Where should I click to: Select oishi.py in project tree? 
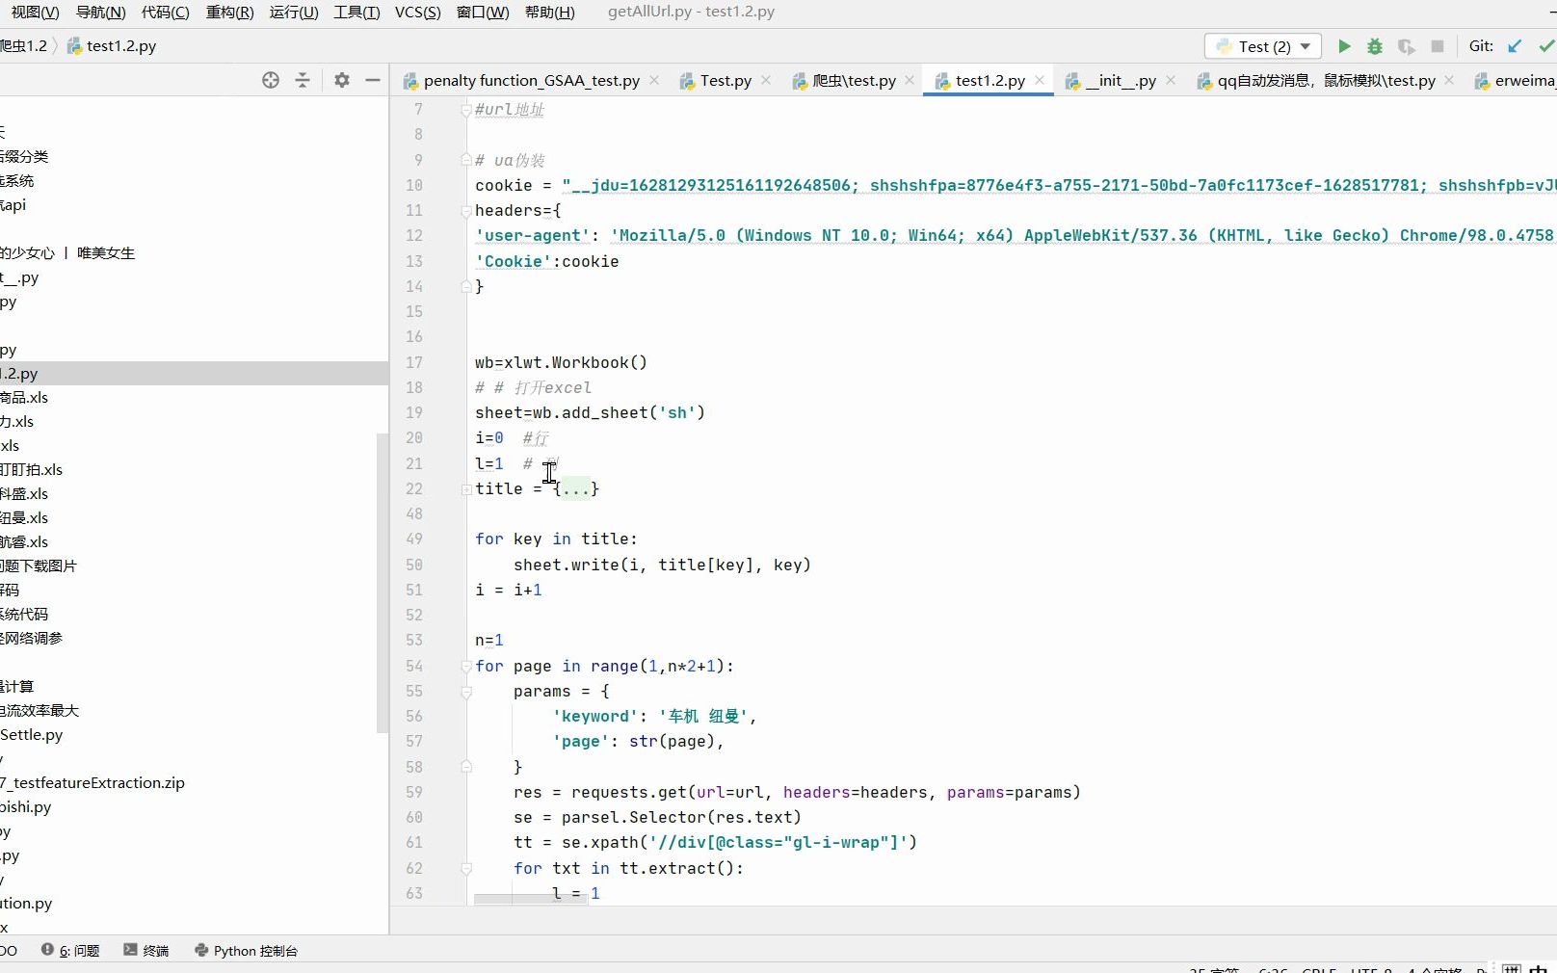[26, 807]
